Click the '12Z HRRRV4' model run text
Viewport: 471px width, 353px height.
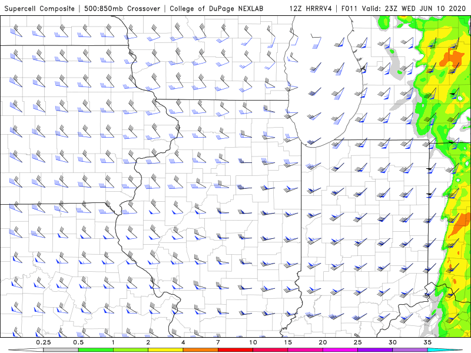(x=311, y=8)
